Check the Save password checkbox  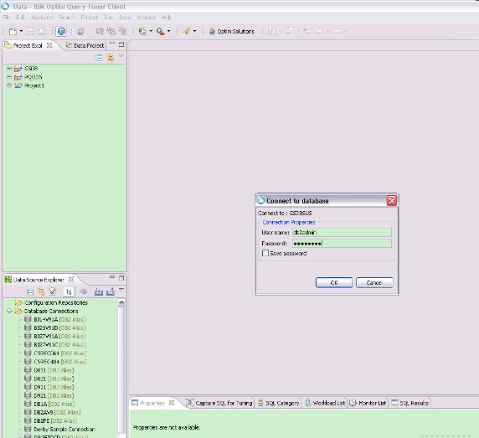(x=265, y=253)
